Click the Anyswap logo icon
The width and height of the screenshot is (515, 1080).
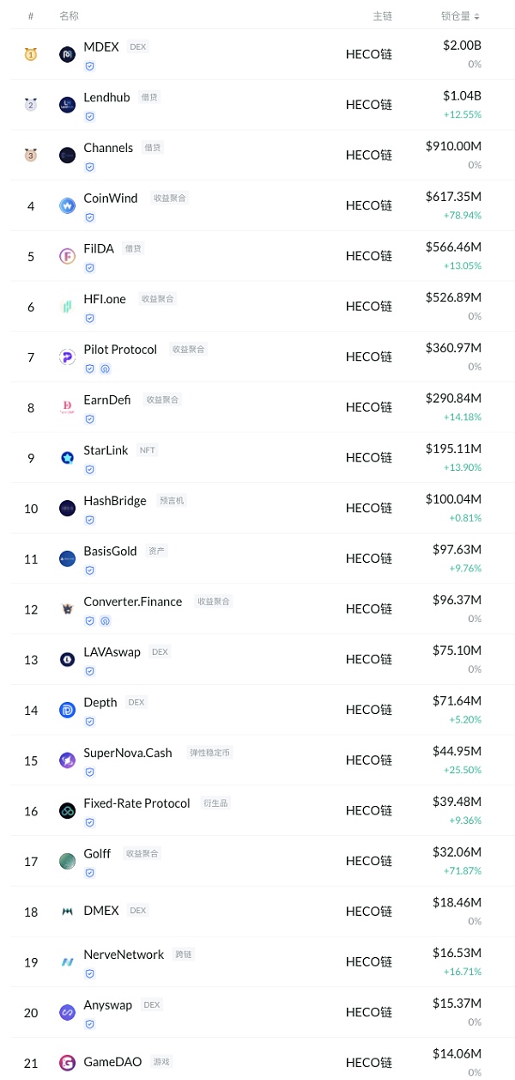[x=68, y=1012]
